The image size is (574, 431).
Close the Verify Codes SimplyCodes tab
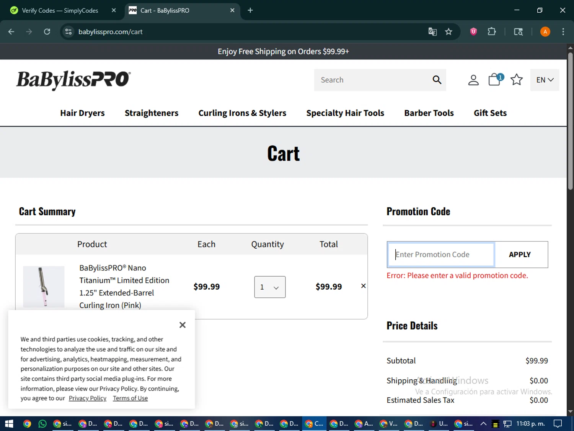pos(114,10)
